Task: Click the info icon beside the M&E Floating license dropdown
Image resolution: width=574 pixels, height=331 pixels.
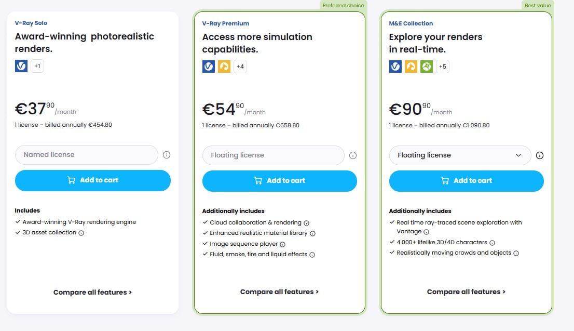Action: (x=540, y=155)
